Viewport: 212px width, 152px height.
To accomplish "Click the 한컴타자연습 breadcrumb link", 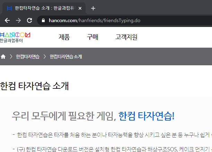I will pyautogui.click(x=28, y=57).
